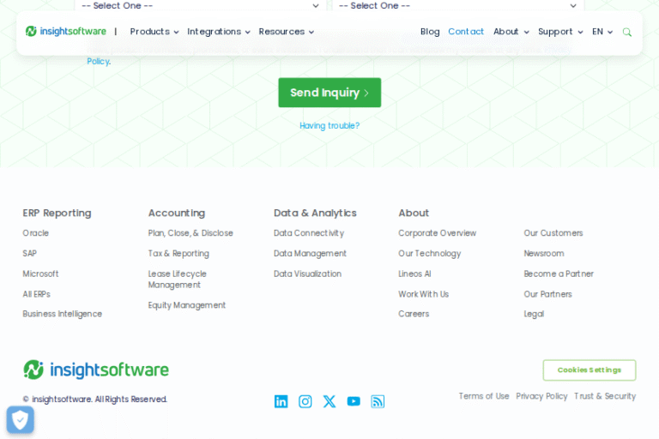
Task: Open the privacy shield badge icon
Action: tap(20, 419)
